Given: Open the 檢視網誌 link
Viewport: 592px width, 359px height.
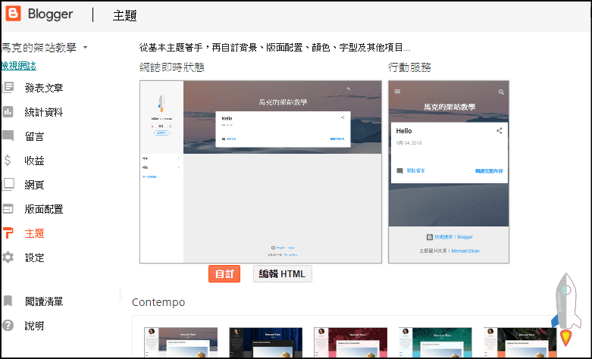Looking at the screenshot, I should pyautogui.click(x=18, y=66).
